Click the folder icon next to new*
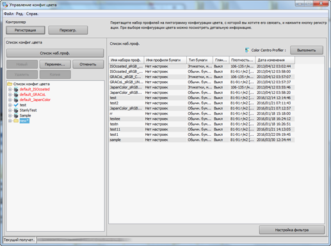The width and height of the screenshot is (331, 246). coord(16,121)
